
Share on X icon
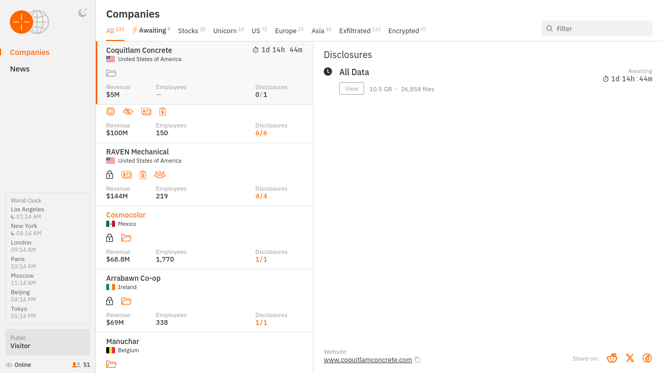(629, 358)
